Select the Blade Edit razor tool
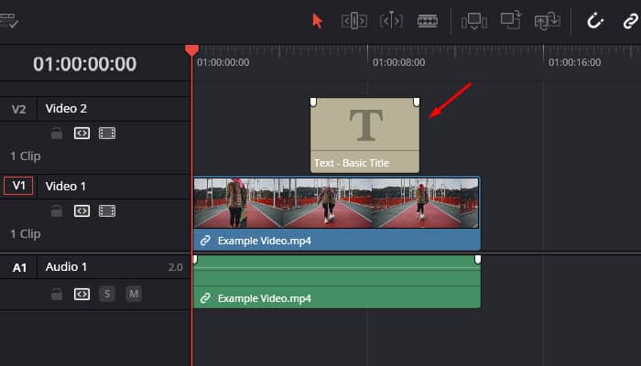The image size is (641, 366). pos(428,21)
